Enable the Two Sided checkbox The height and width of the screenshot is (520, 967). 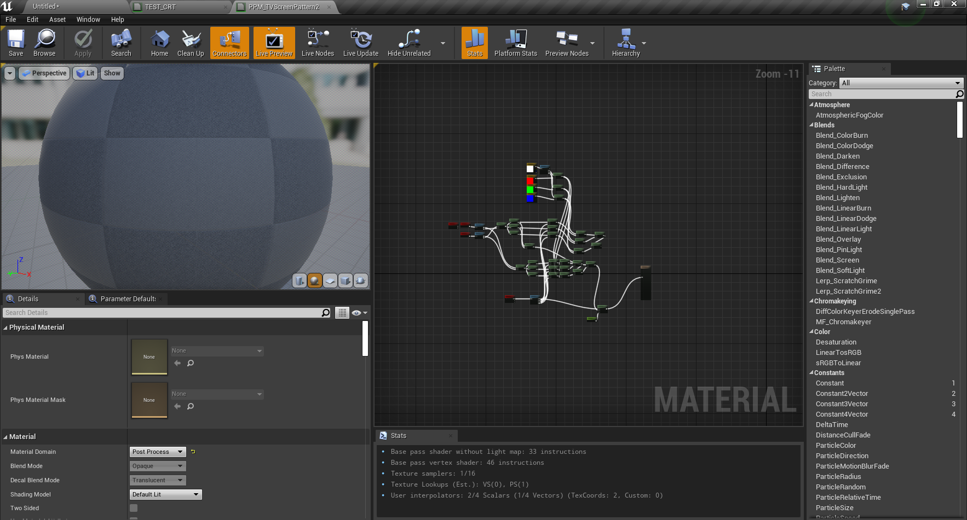(x=134, y=508)
